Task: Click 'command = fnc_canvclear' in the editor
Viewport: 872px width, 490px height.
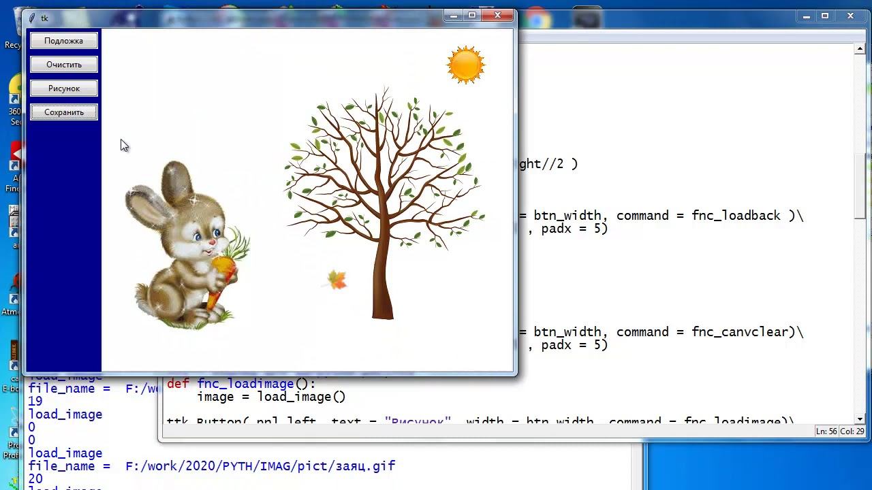Action: pyautogui.click(x=702, y=332)
